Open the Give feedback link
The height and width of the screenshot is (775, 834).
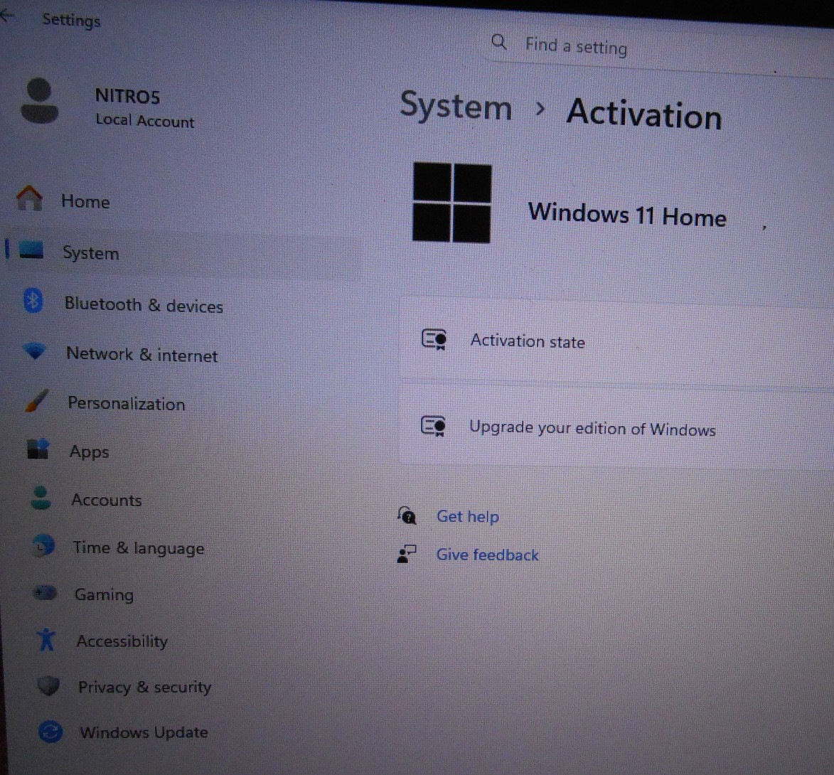tap(487, 555)
